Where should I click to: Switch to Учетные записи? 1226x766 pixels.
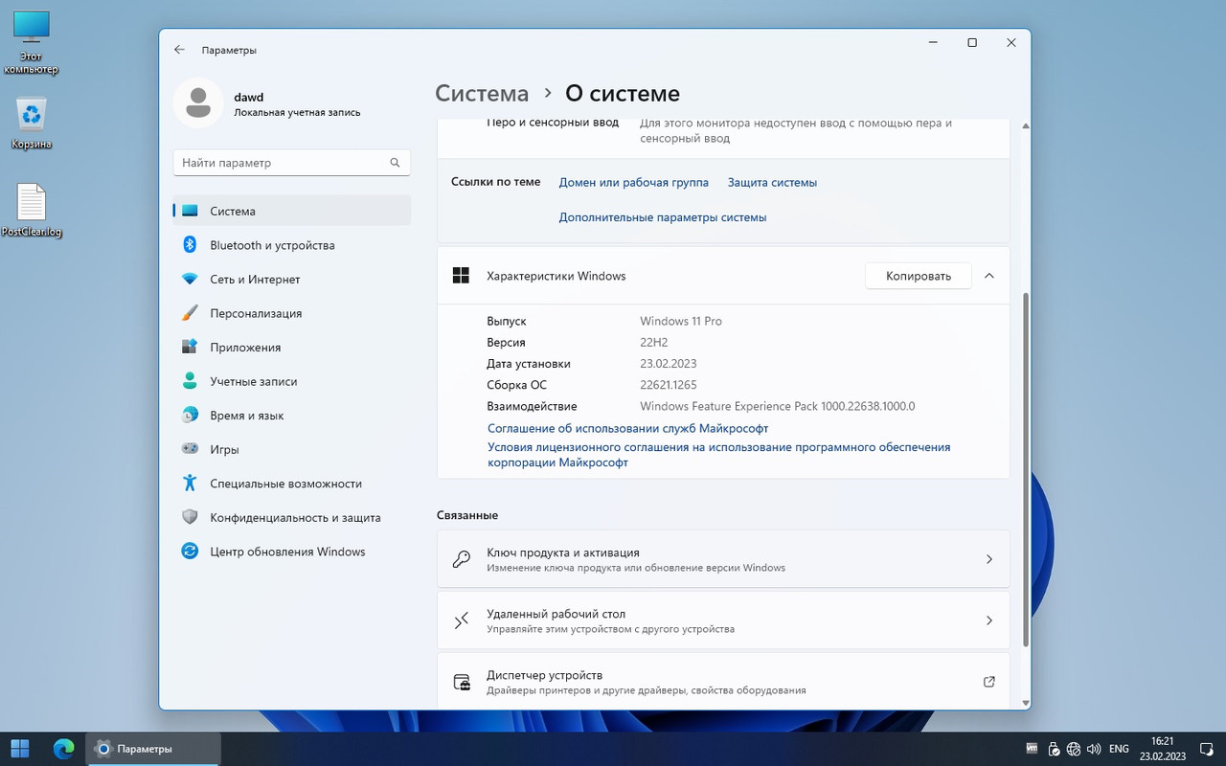[291, 381]
